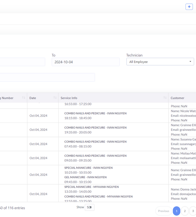
Task: Click the 07:45:00 - 08:15:00 booking row
Action: pyautogui.click(x=78, y=147)
